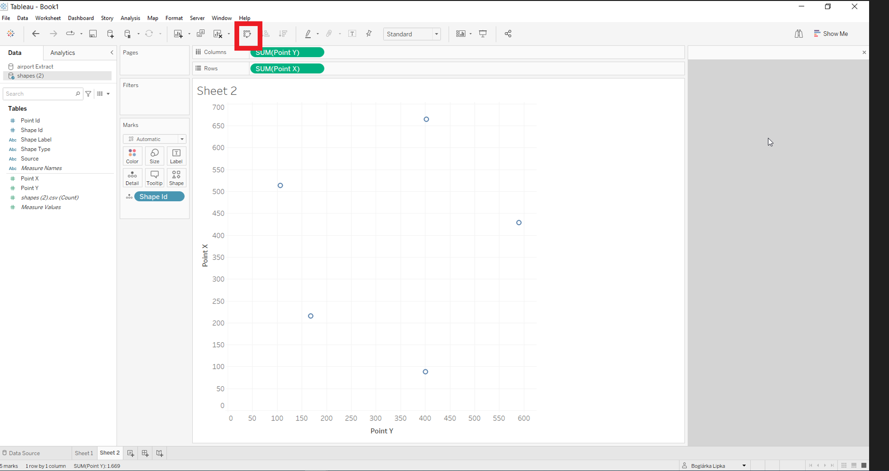
Task: Add a new data source
Action: pos(110,34)
